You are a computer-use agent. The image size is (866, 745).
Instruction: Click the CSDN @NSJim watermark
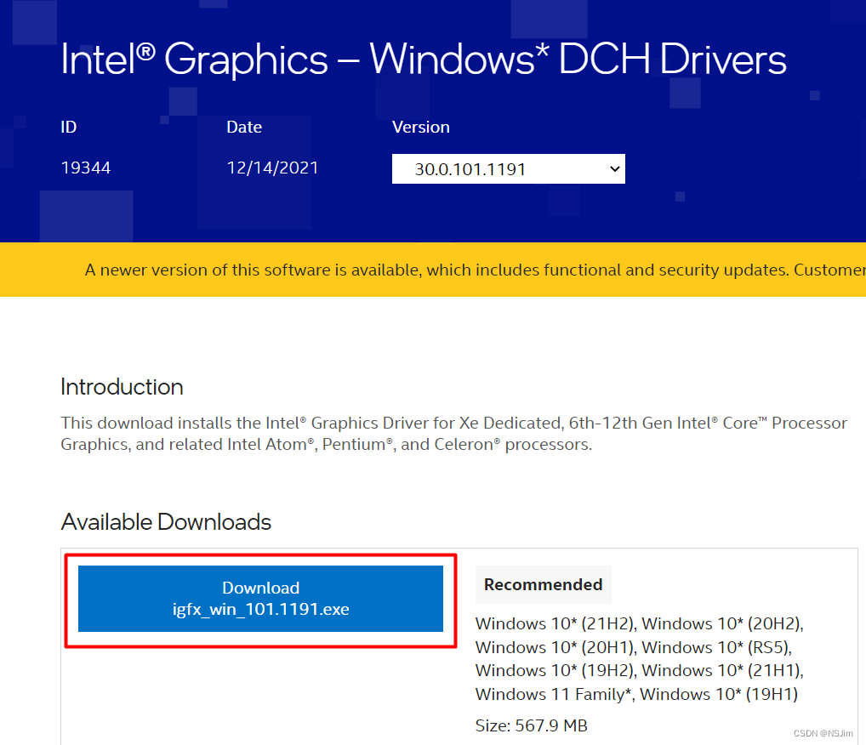coord(828,733)
